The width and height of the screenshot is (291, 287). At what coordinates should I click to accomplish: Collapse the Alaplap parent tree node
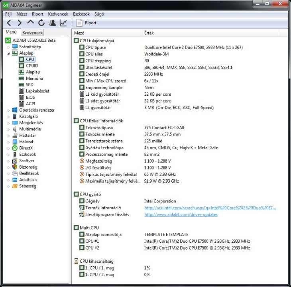tap(8, 53)
